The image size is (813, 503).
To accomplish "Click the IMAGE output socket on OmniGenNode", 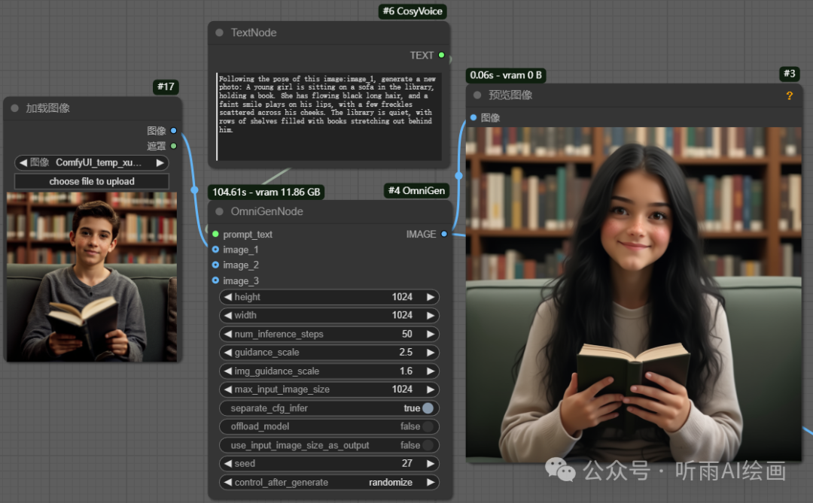I will pyautogui.click(x=444, y=234).
